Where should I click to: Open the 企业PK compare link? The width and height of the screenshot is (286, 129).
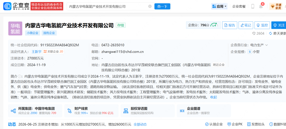point(235,125)
